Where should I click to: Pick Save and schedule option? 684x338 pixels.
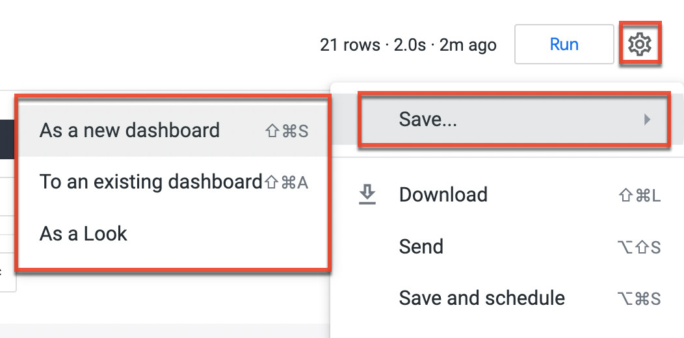click(x=481, y=298)
